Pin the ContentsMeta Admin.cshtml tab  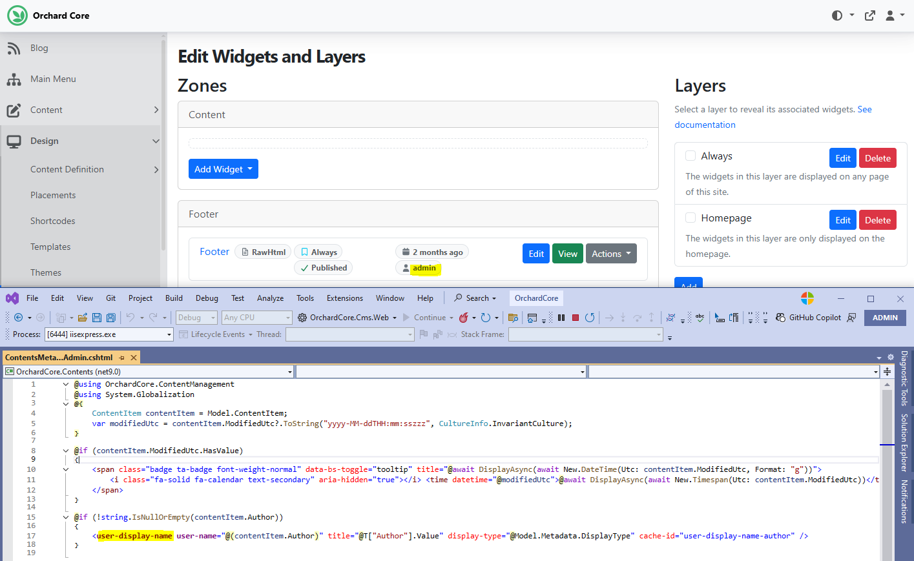click(x=121, y=358)
